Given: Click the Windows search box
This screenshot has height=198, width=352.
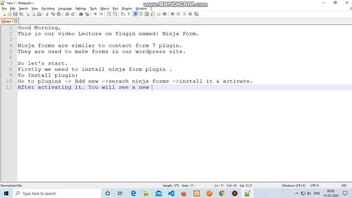Looking at the screenshot, I should 57,193.
